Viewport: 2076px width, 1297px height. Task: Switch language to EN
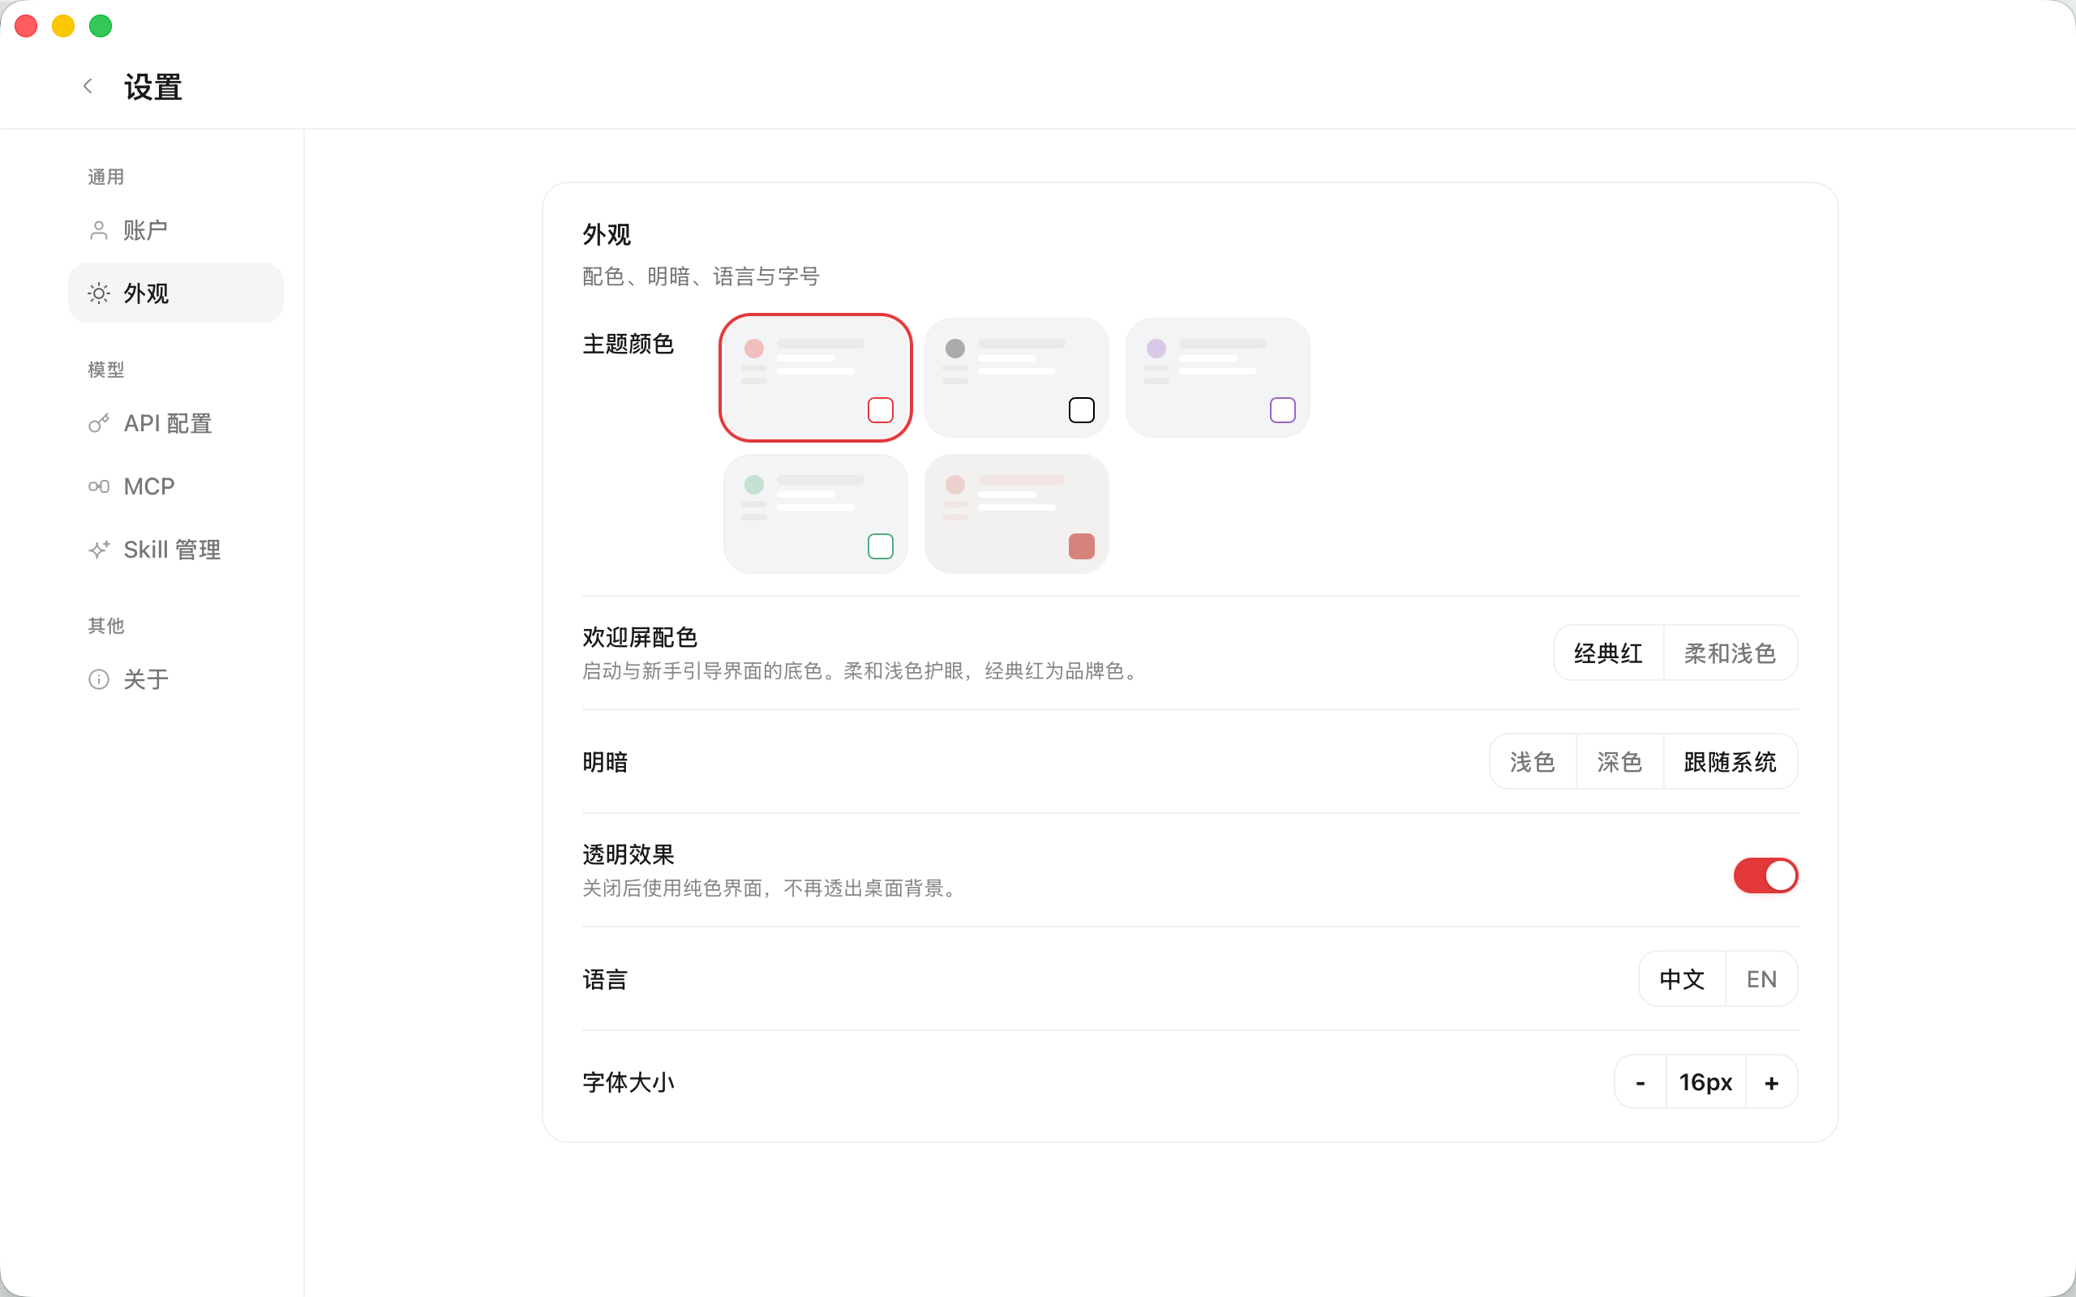(1762, 978)
